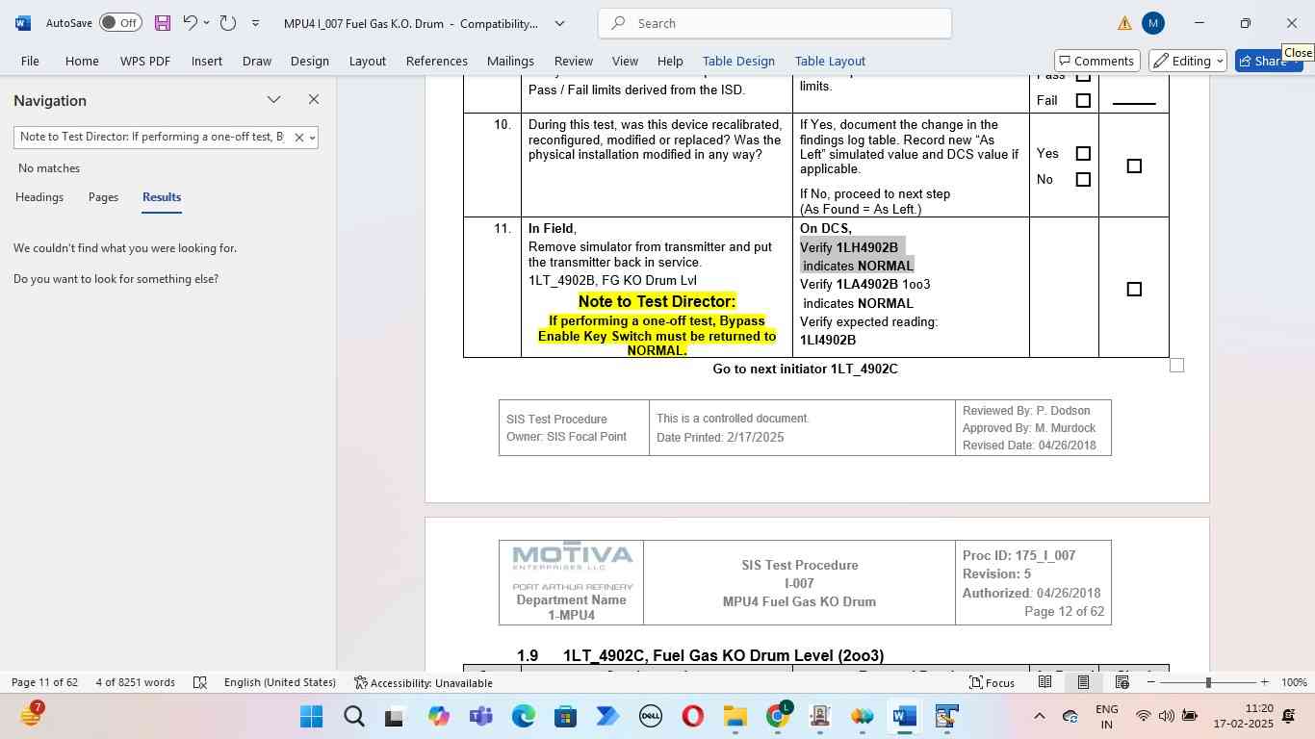Click the Comments button
Viewport: 1315px width, 739px height.
pos(1097,61)
